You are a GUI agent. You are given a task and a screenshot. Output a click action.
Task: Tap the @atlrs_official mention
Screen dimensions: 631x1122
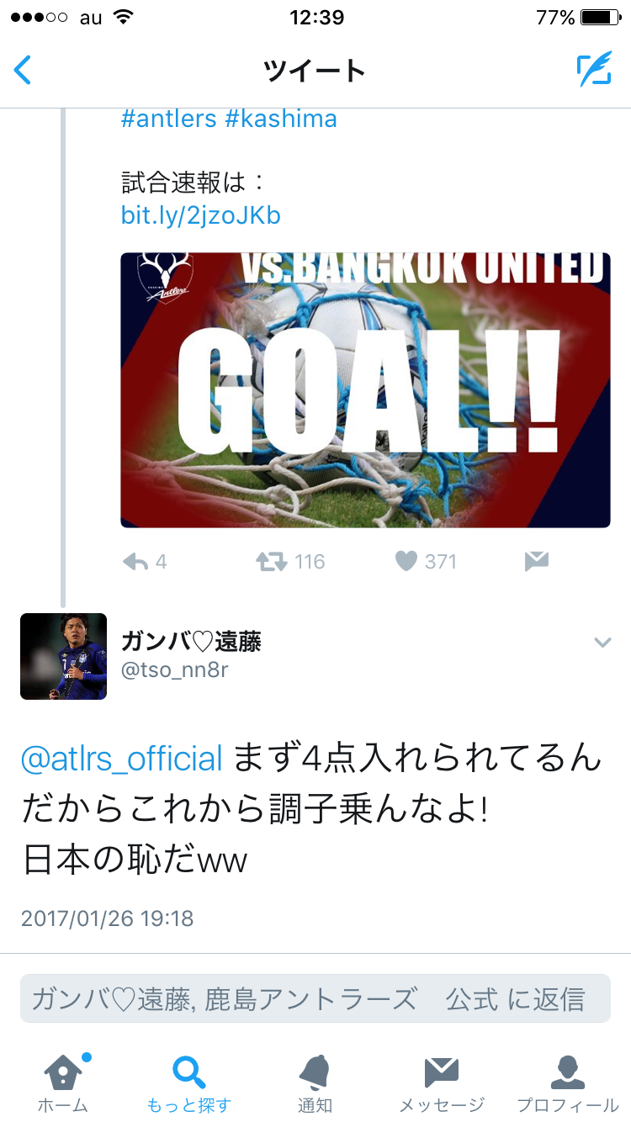[122, 759]
